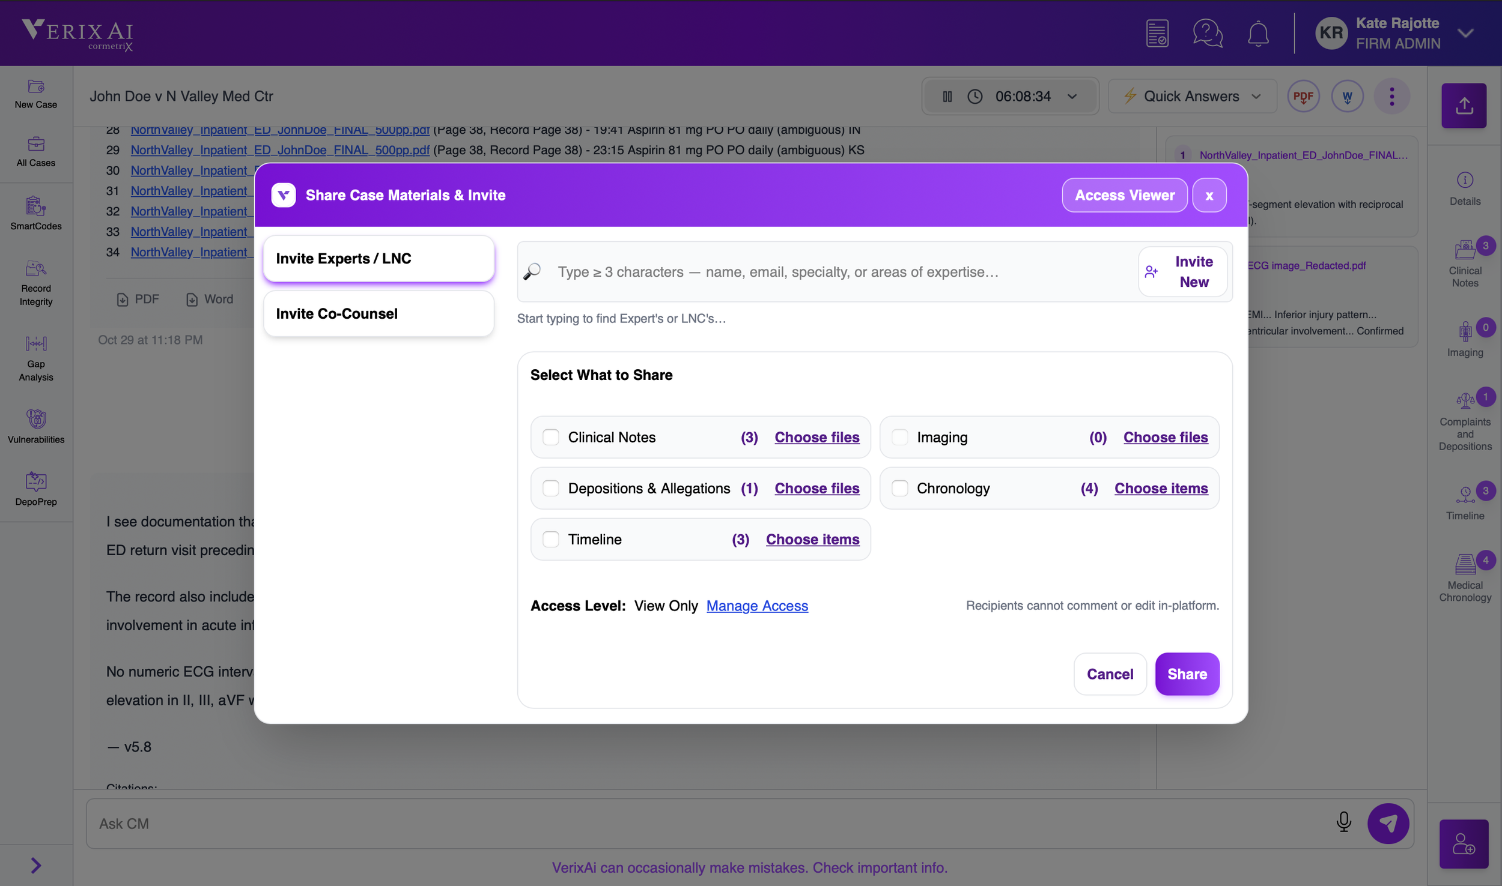Image resolution: width=1502 pixels, height=886 pixels.
Task: Tick the Timeline checkbox
Action: pyautogui.click(x=551, y=539)
